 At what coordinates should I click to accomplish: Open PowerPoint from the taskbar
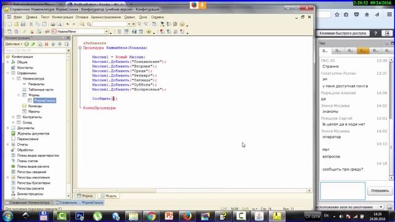169,216
